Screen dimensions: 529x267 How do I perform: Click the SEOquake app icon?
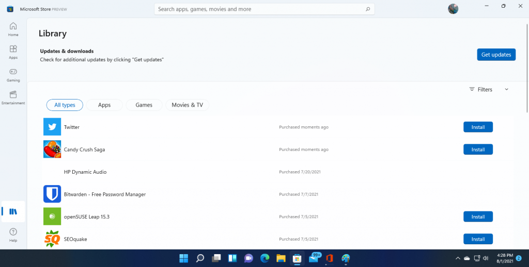click(x=52, y=239)
